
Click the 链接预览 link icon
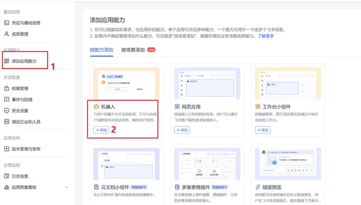258,187
